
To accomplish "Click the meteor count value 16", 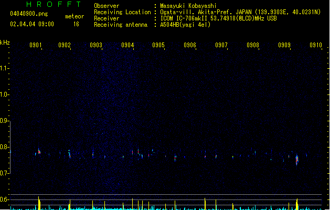I will point(76,24).
